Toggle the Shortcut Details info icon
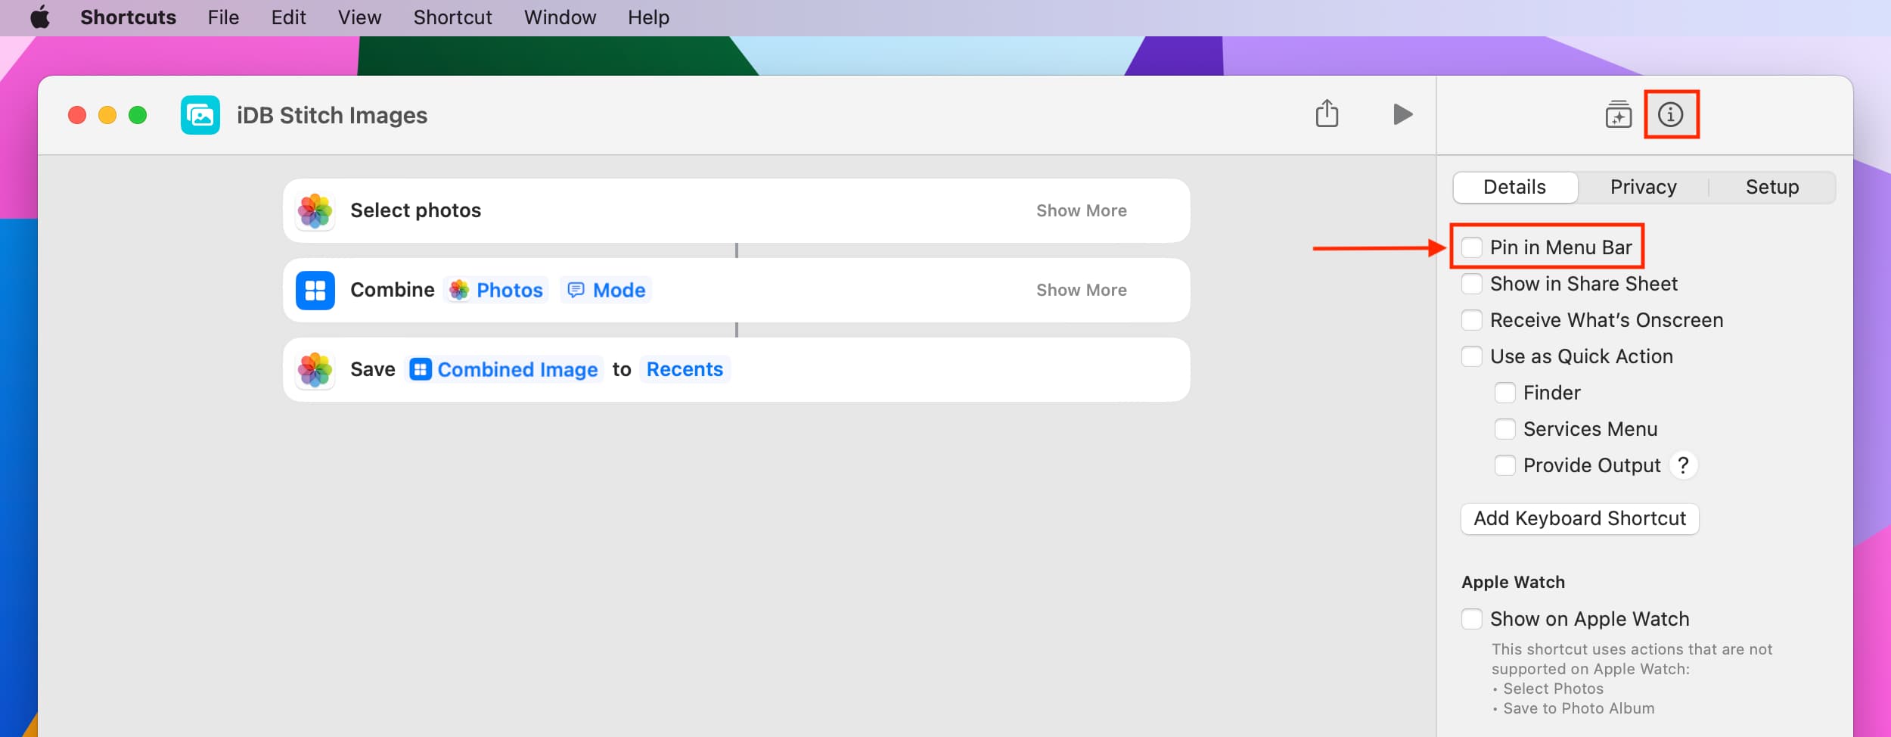1891x737 pixels. (x=1670, y=114)
